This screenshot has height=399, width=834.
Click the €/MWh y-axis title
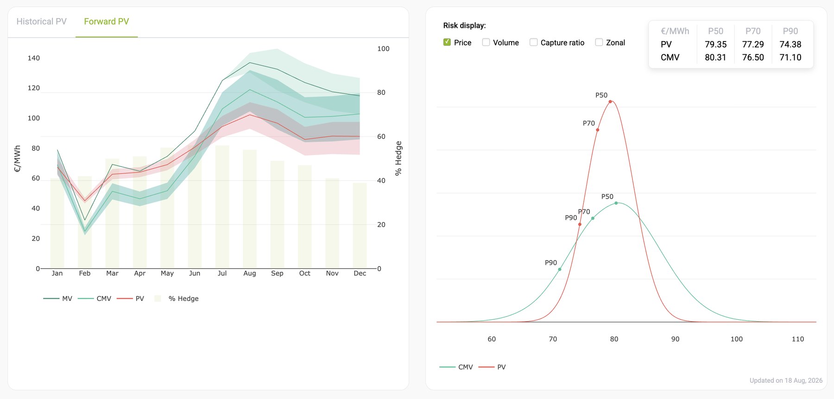17,159
